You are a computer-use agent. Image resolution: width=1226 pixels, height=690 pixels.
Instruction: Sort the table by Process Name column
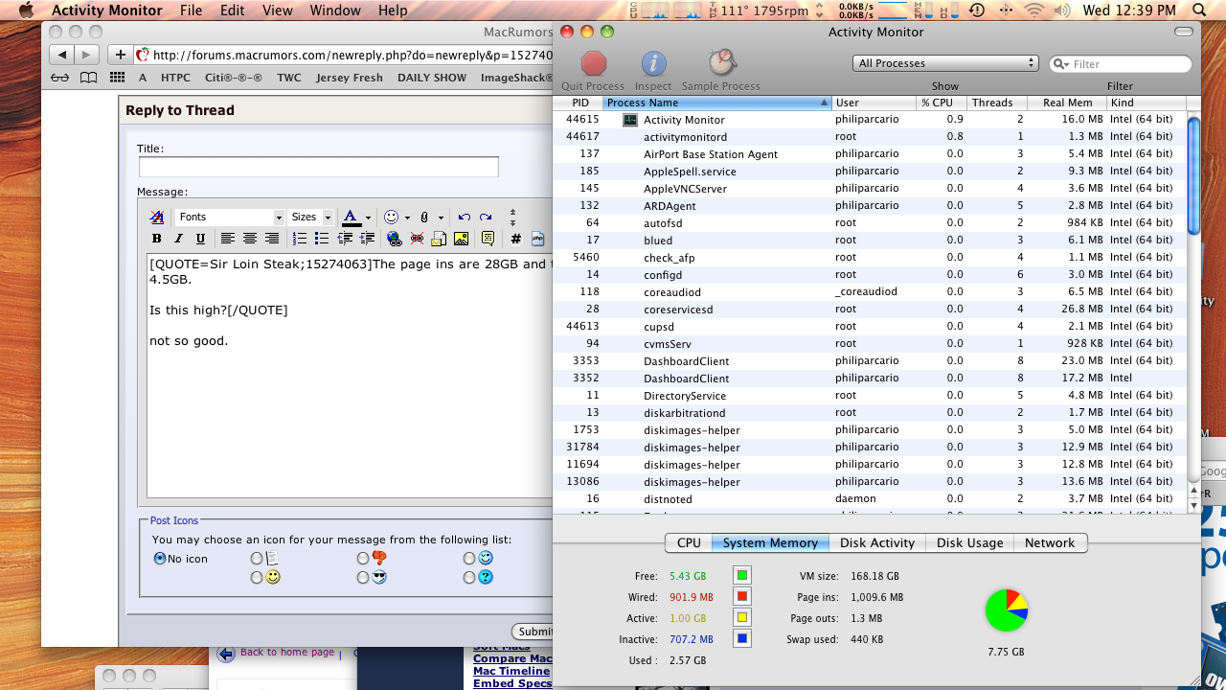click(x=717, y=103)
